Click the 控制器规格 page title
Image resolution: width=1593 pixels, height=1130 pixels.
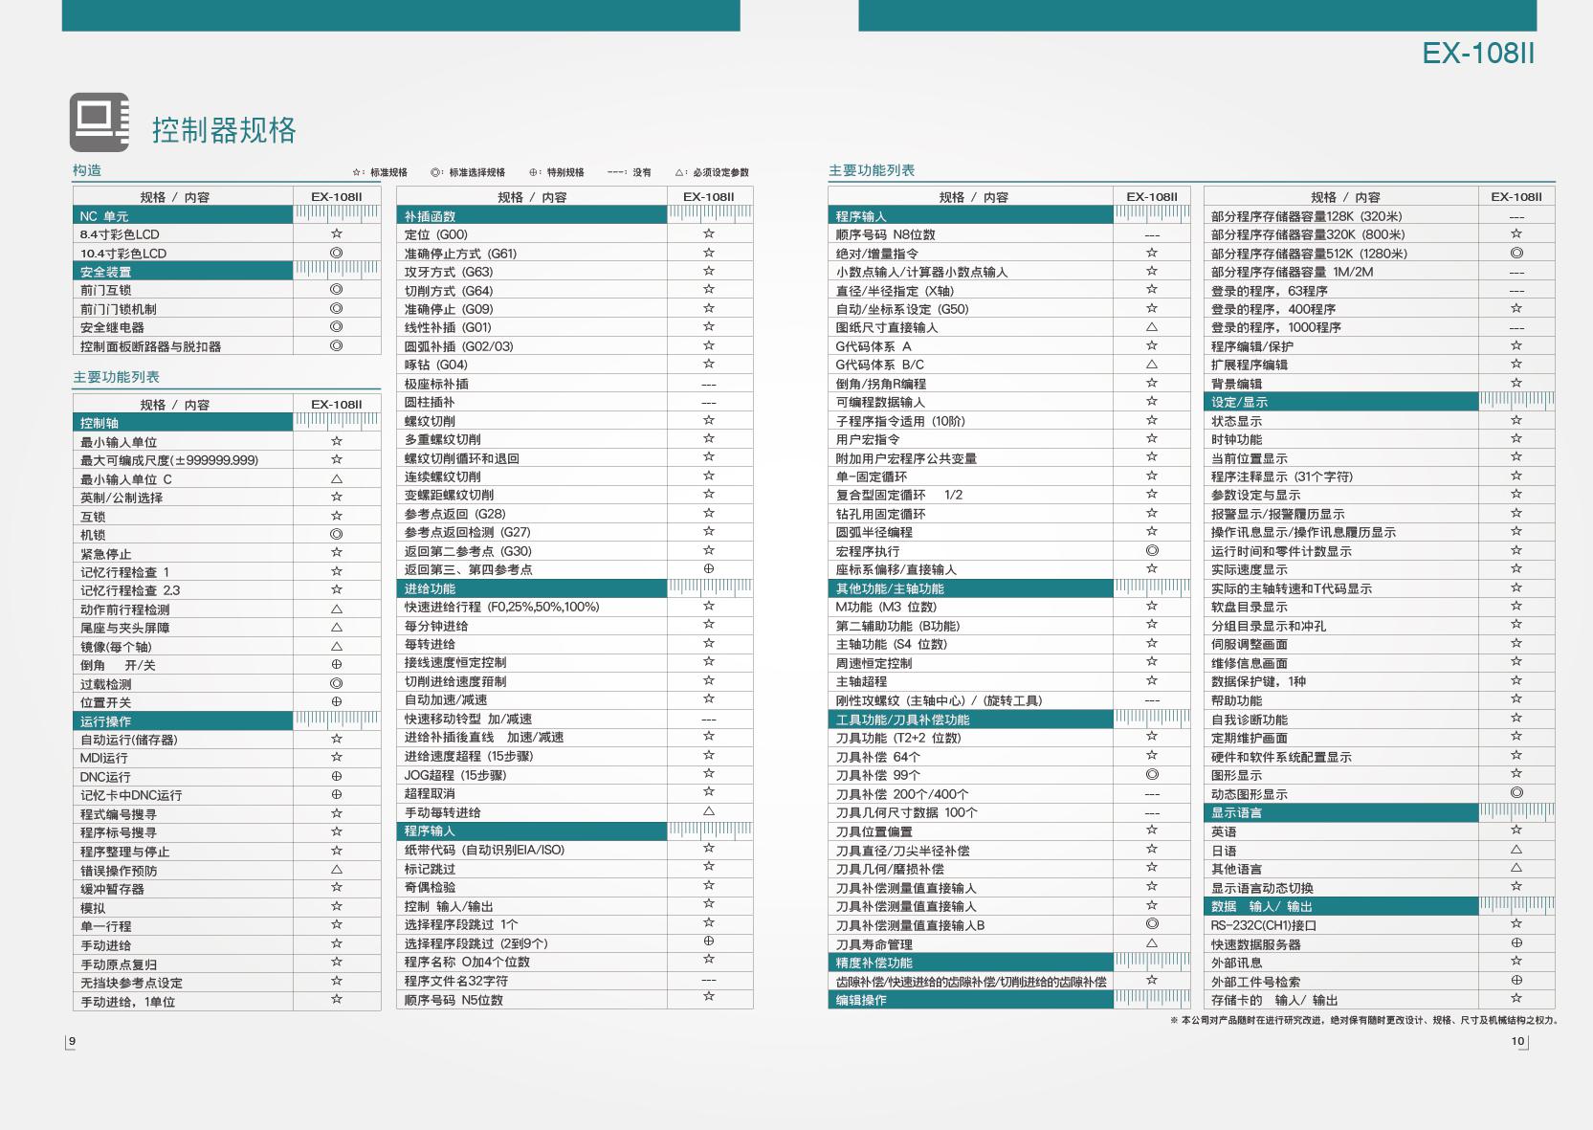224,129
